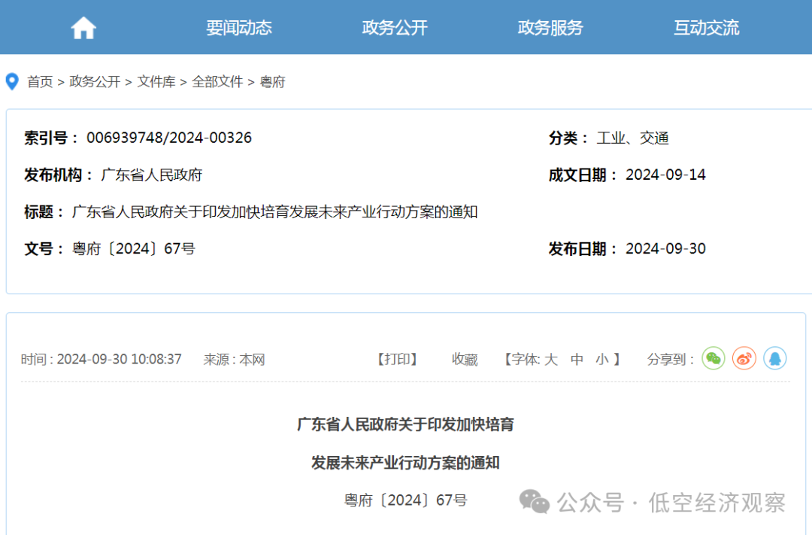Screen dimensions: 812x535
Task: Share to QQ via blue penguin icon
Action: tap(774, 358)
